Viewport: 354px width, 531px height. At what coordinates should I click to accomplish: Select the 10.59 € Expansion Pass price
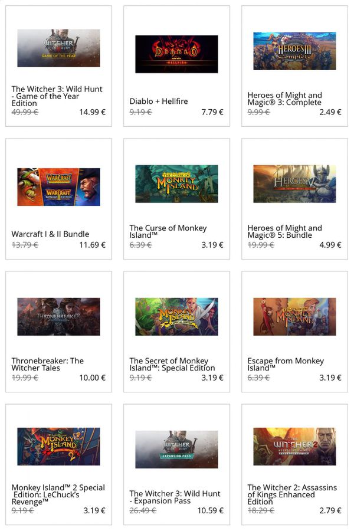[211, 510]
